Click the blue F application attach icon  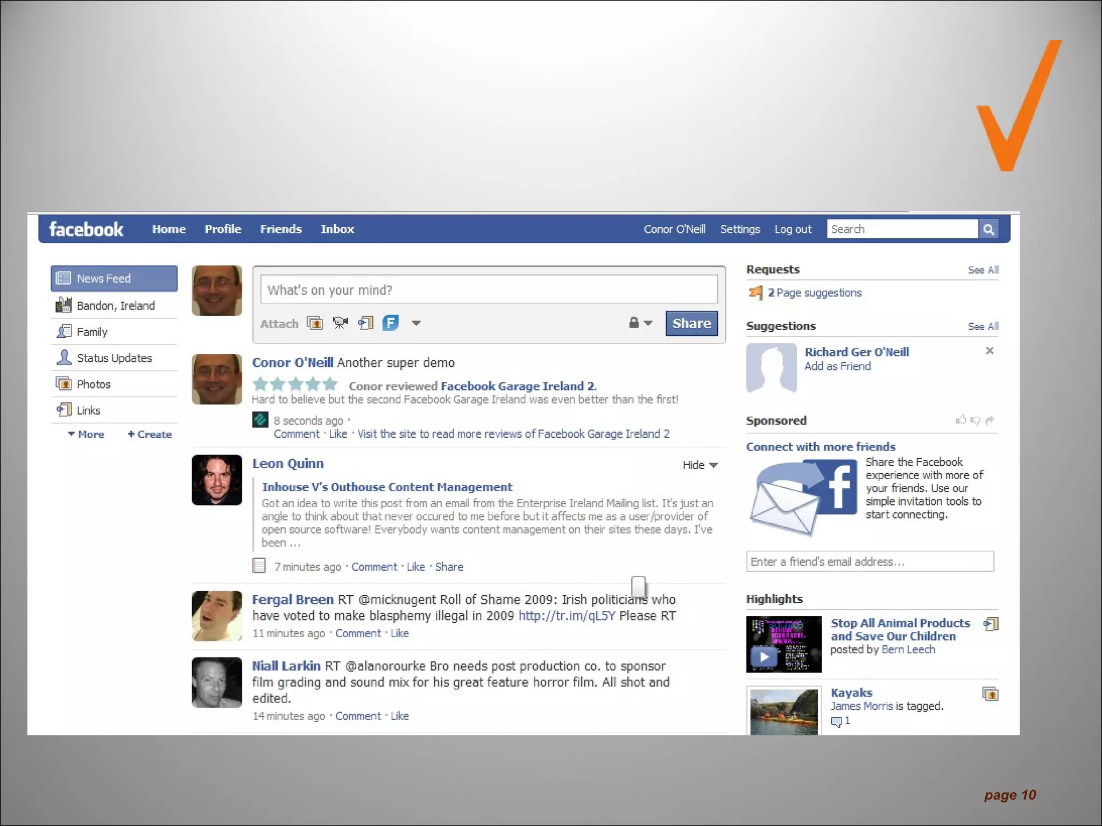point(391,323)
